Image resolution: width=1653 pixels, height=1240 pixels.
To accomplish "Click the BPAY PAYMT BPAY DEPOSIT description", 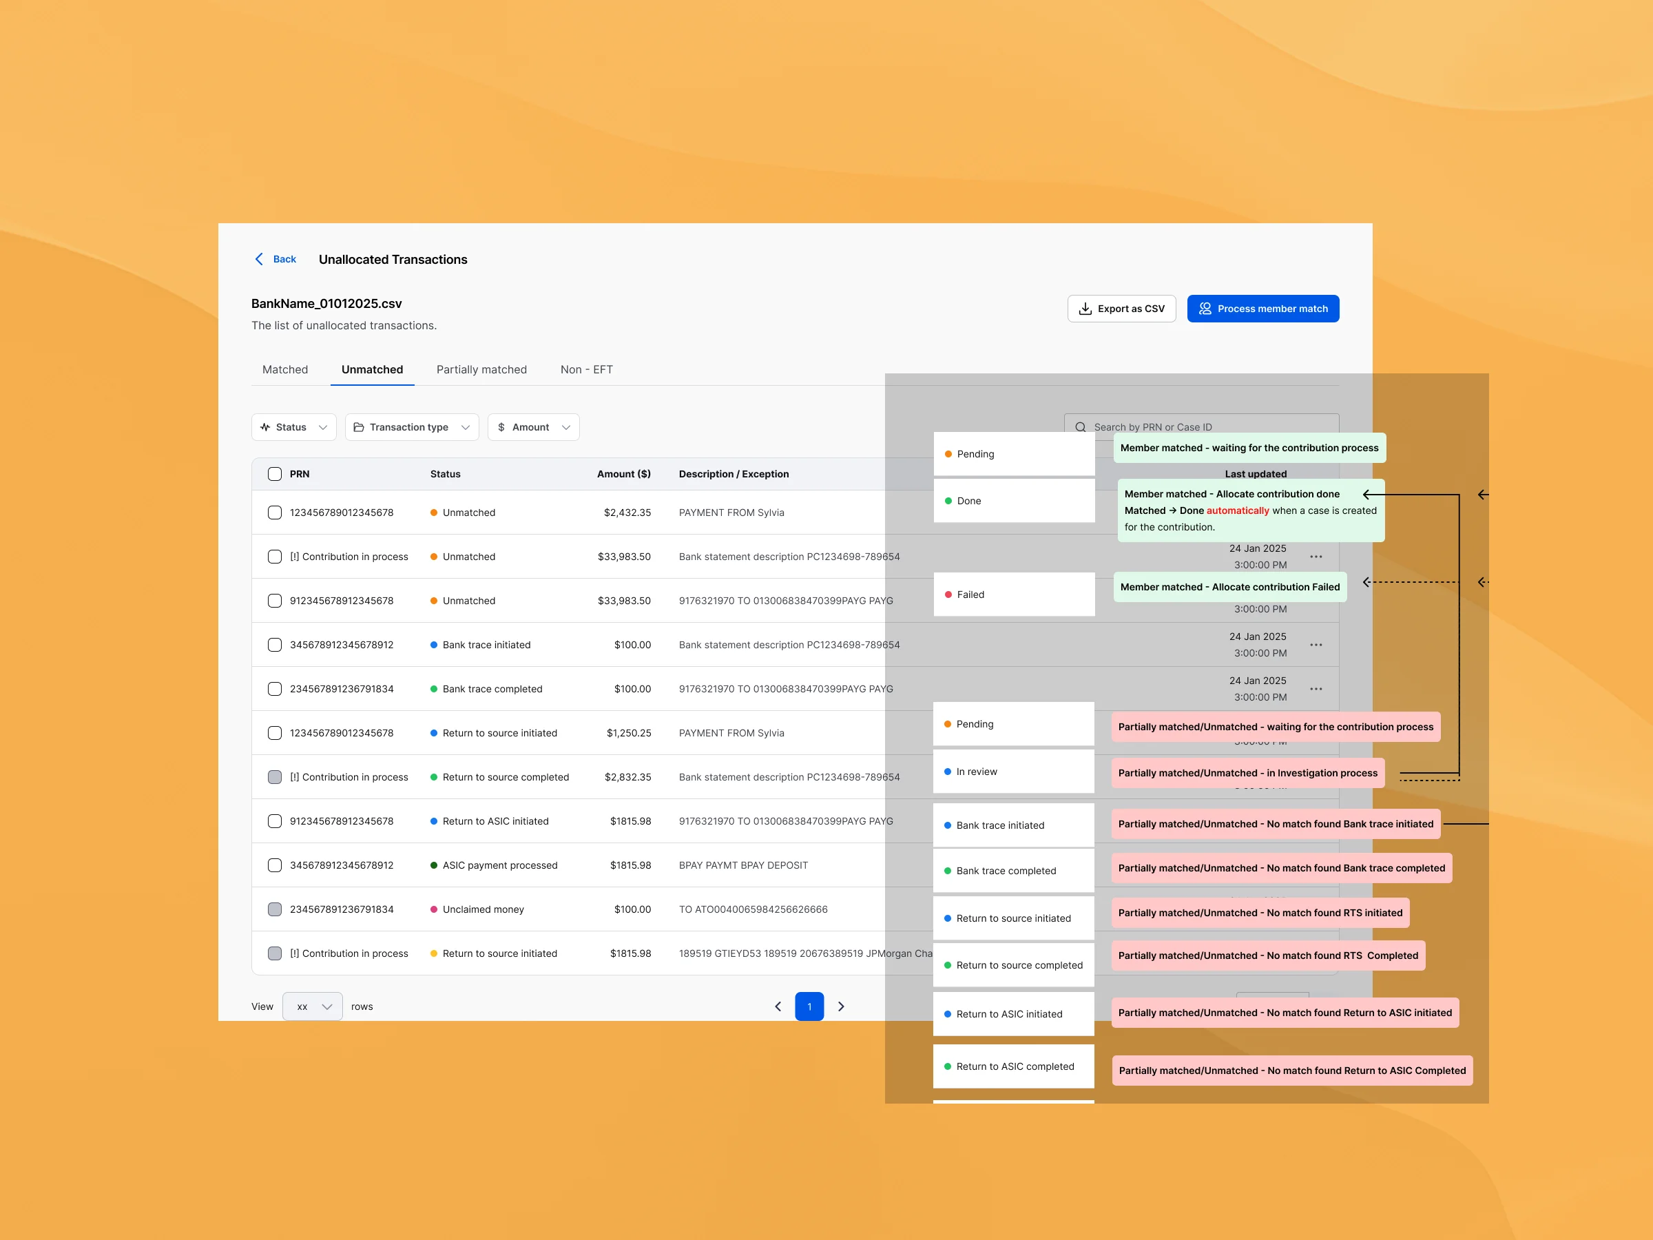I will click(x=744, y=865).
